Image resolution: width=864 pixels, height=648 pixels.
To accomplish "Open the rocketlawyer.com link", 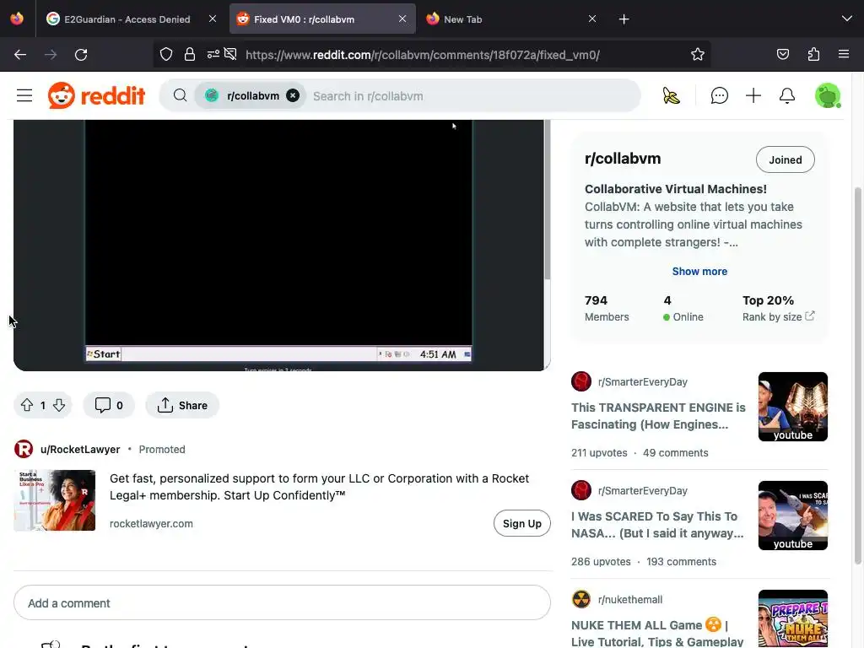I will click(x=152, y=523).
